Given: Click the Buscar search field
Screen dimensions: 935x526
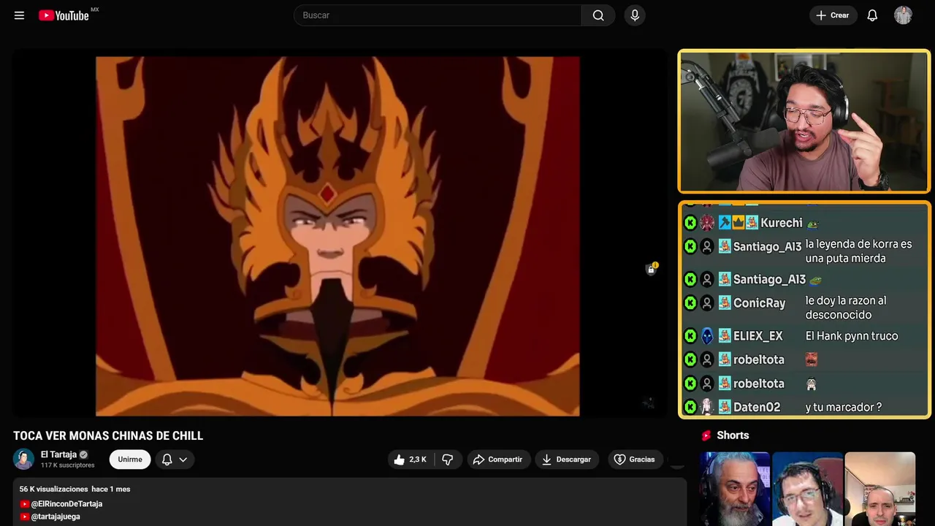Looking at the screenshot, I should click(x=438, y=15).
